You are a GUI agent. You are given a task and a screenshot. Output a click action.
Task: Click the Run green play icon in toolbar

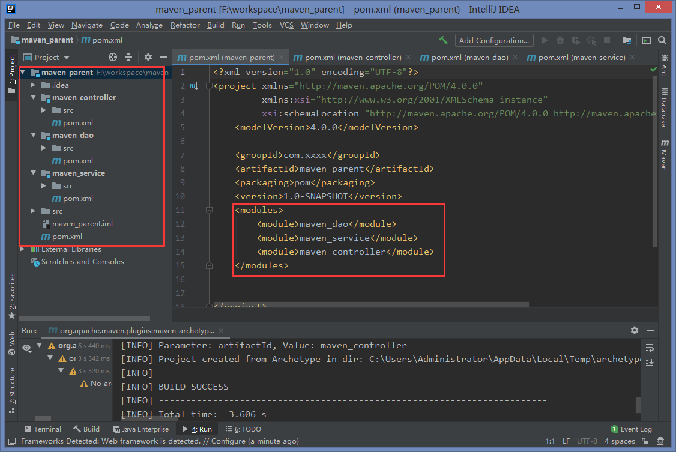(x=545, y=40)
